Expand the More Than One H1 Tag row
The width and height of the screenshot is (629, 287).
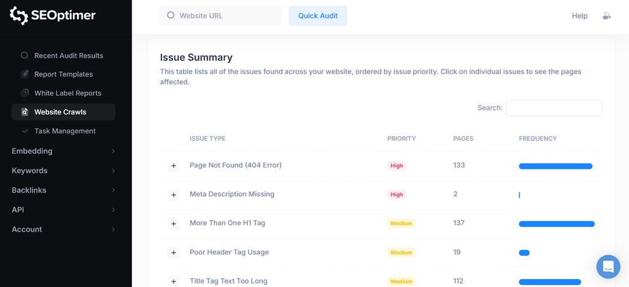point(174,223)
